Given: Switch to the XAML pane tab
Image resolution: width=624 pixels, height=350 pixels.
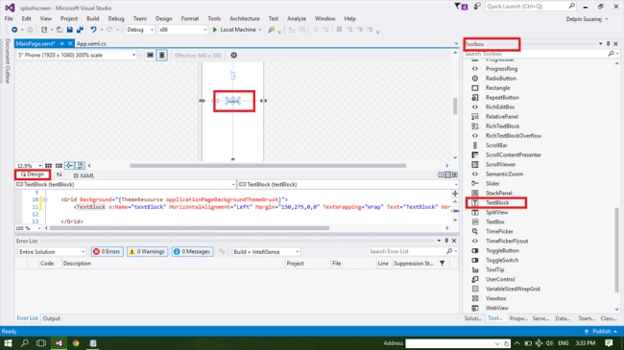Looking at the screenshot, I should (84, 175).
